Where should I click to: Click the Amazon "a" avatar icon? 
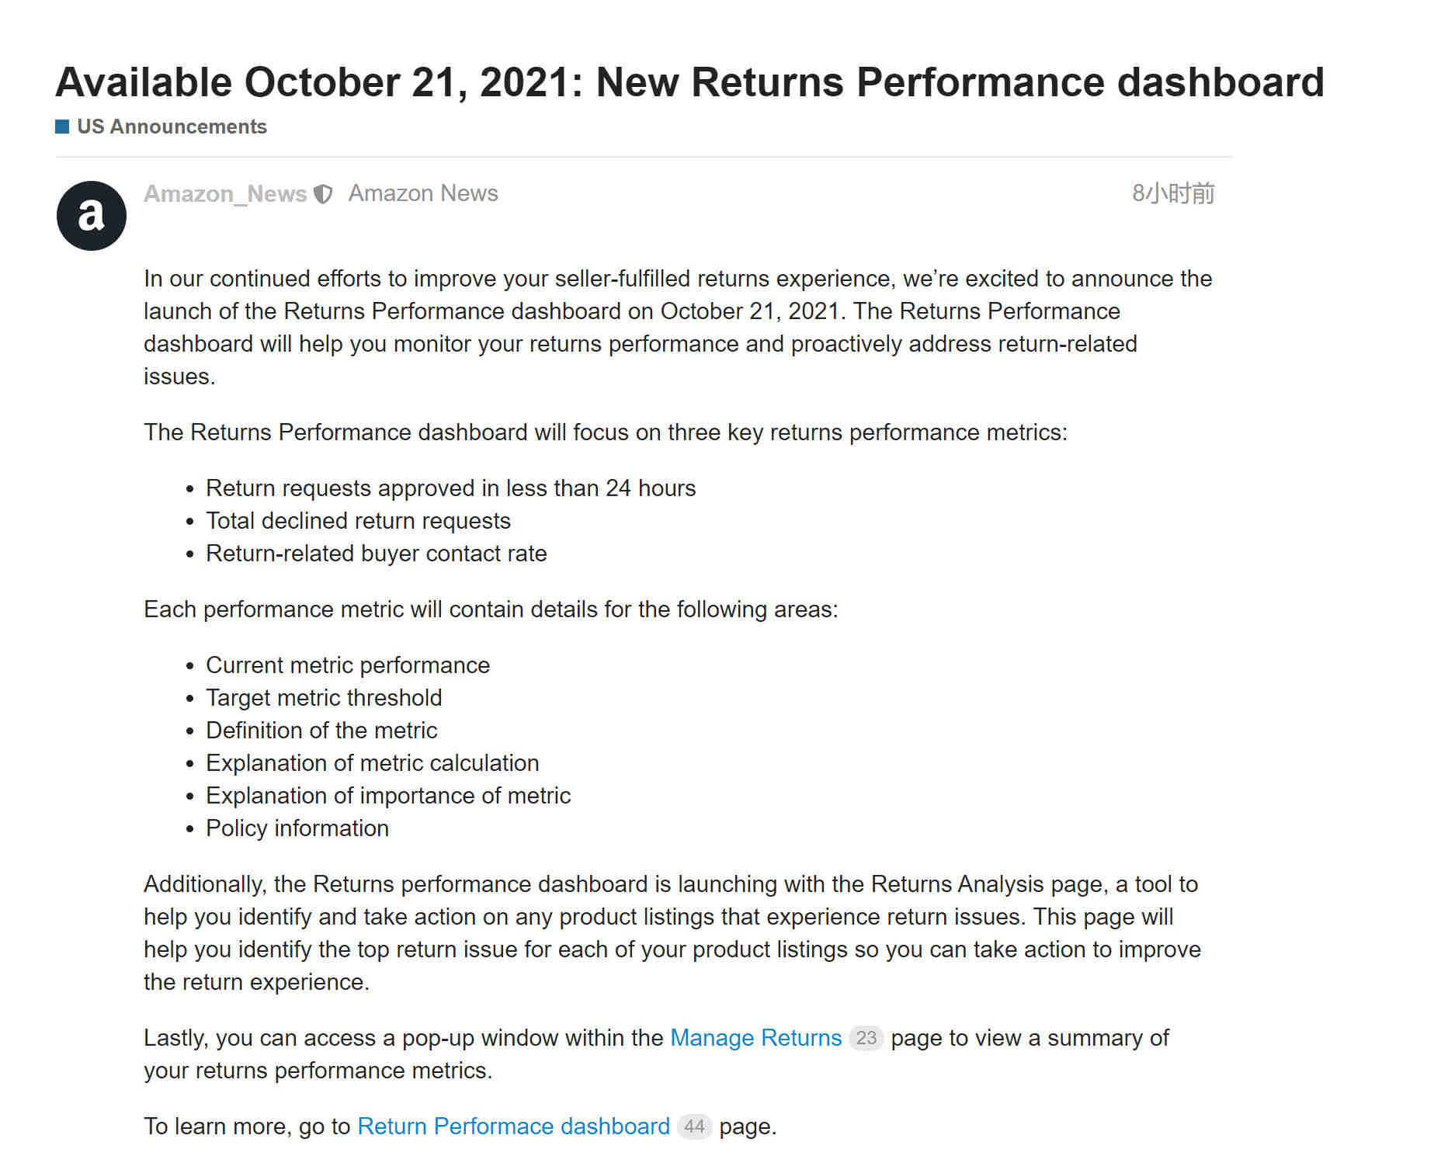click(92, 216)
